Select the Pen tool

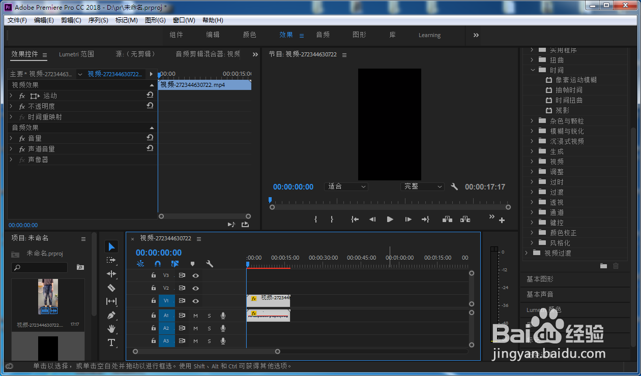tap(111, 315)
